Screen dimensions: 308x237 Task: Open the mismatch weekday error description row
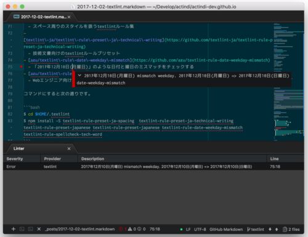pos(166,166)
